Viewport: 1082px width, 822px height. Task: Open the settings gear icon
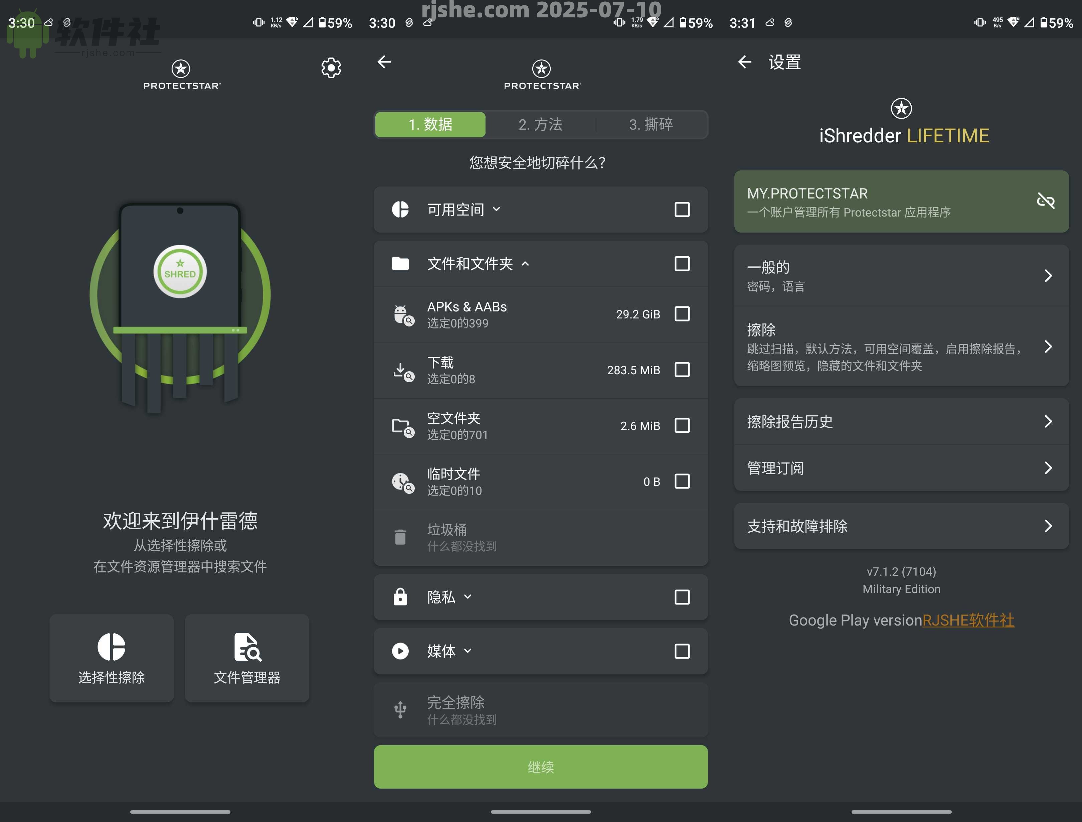tap(331, 67)
